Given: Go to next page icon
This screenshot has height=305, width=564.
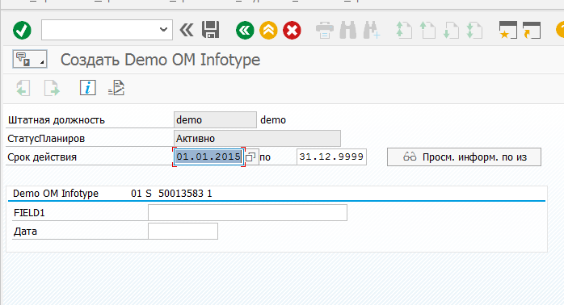Looking at the screenshot, I should pos(451,30).
